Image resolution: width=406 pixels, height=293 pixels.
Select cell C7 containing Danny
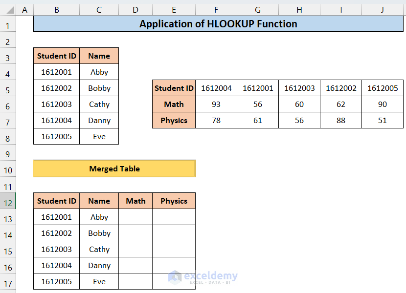(99, 120)
